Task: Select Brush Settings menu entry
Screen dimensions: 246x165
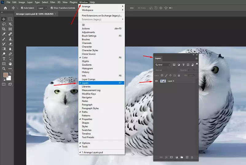Action: [x=102, y=36]
